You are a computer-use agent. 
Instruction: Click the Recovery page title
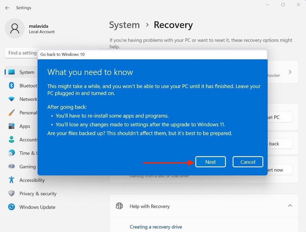click(173, 25)
